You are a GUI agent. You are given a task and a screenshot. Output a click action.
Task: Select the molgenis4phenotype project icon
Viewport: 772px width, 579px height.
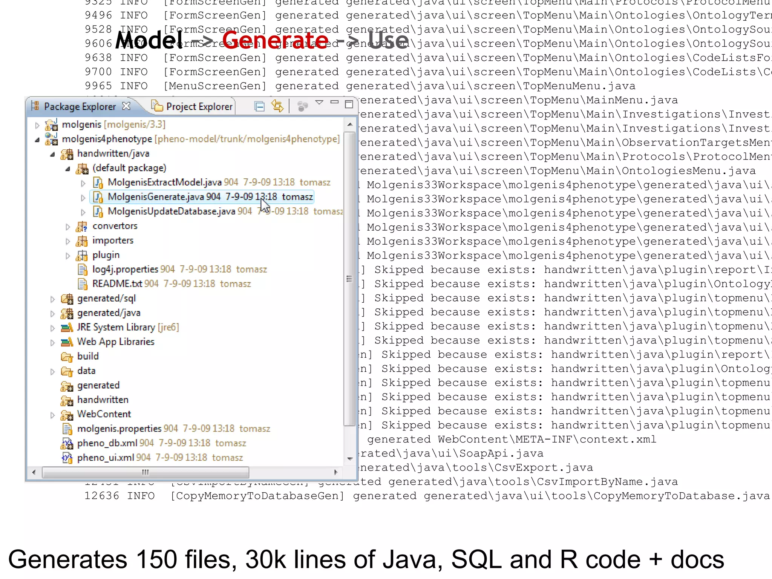point(51,139)
